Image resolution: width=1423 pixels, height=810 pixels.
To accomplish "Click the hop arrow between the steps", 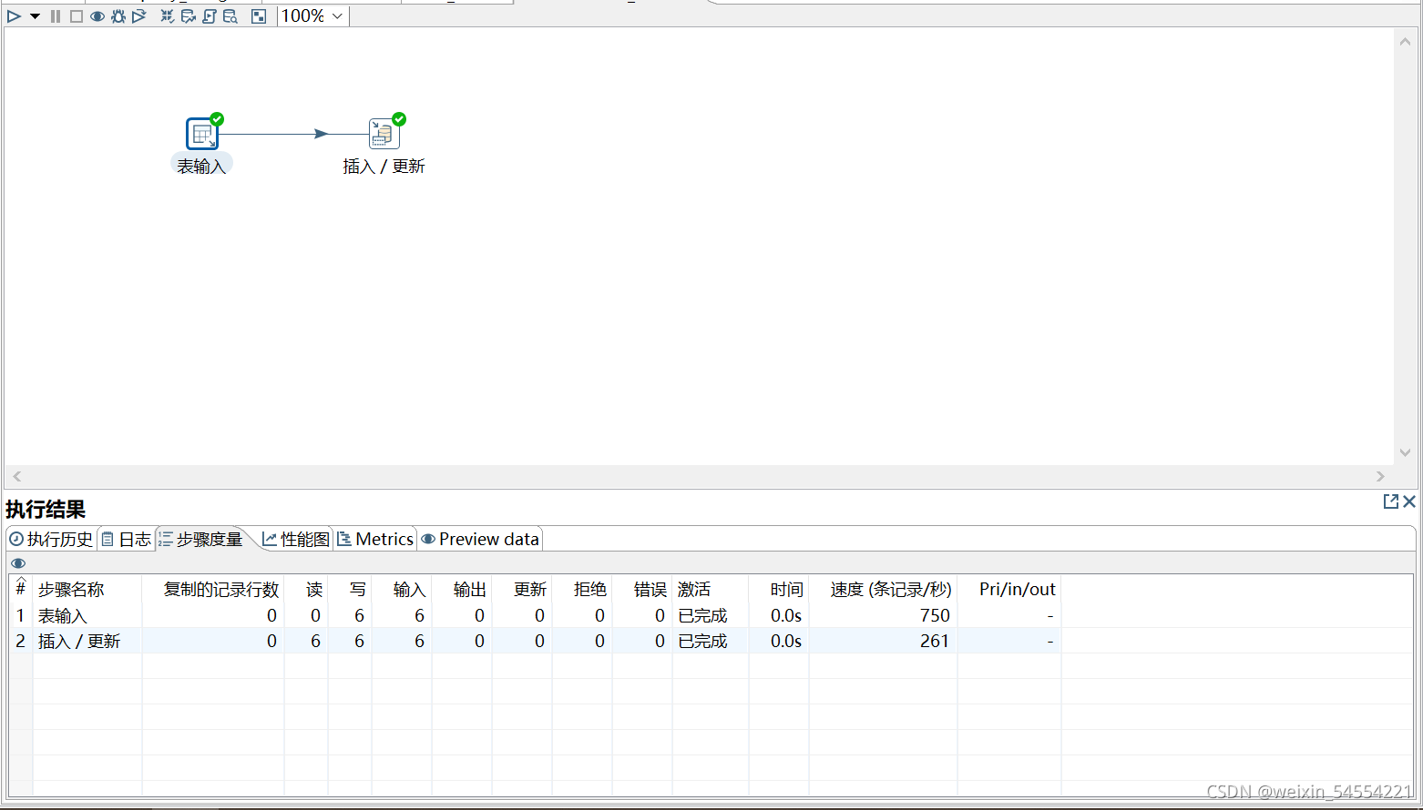I will click(320, 134).
